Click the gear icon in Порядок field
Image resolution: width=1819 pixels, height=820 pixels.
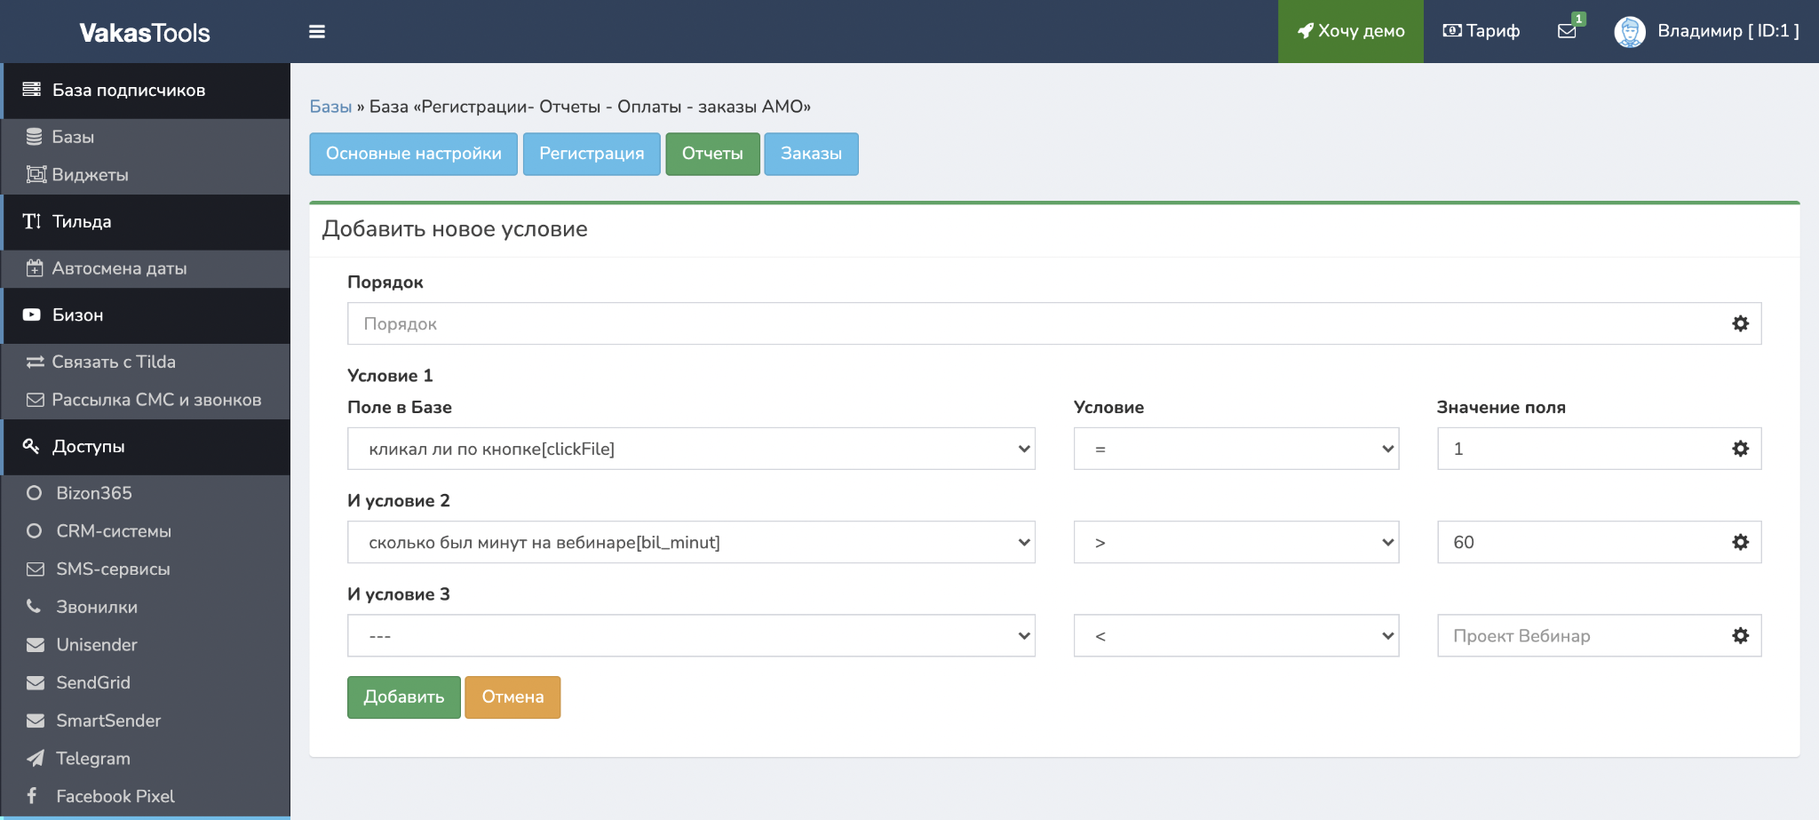click(x=1740, y=324)
